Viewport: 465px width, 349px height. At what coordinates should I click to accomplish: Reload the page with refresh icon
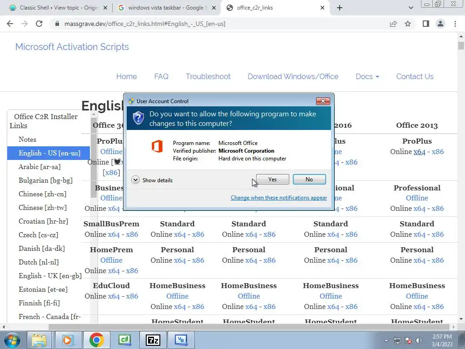(x=39, y=24)
